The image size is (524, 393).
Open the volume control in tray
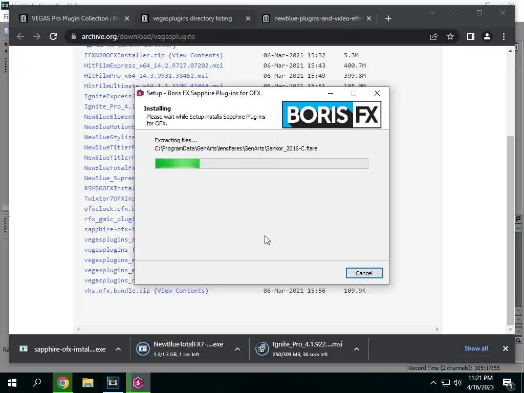457,383
